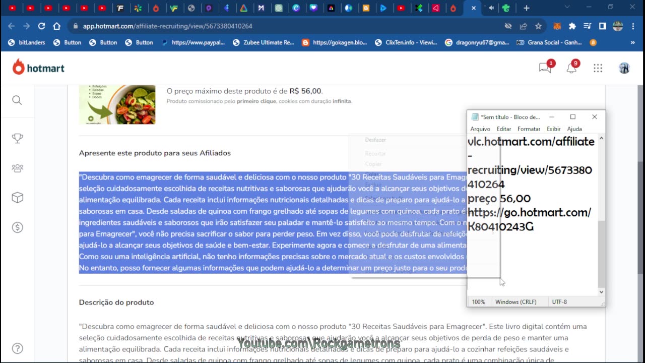Toggle the browser side panel icon
Image resolution: width=645 pixels, height=363 pixels.
pos(602,26)
